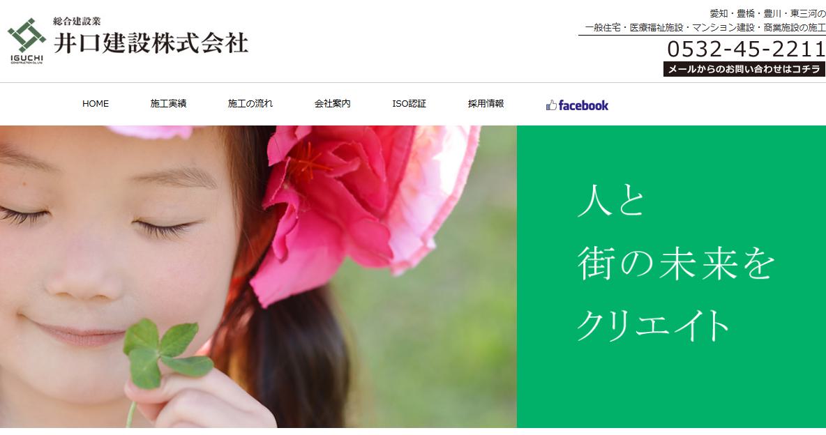Click the green slogan banner panel
826x435 pixels.
click(671, 277)
